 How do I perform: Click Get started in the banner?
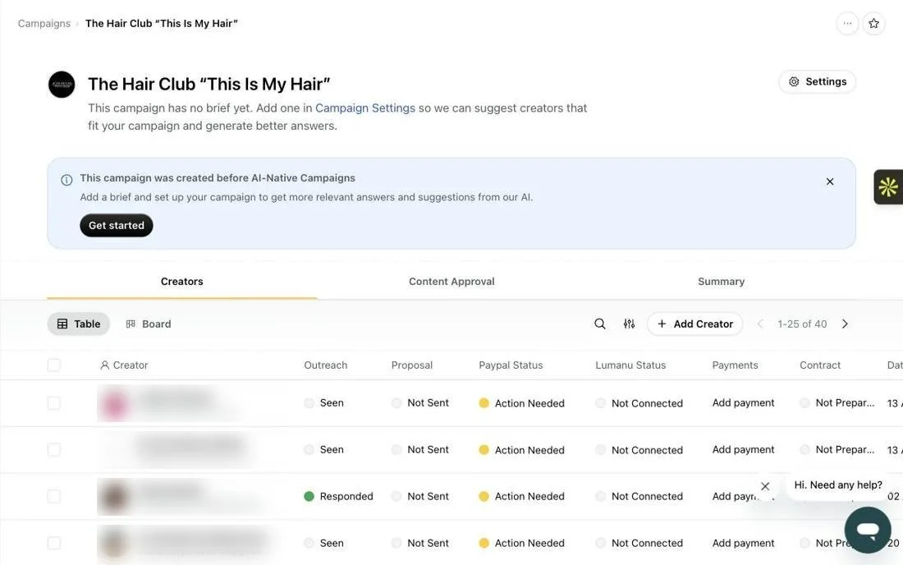117,225
